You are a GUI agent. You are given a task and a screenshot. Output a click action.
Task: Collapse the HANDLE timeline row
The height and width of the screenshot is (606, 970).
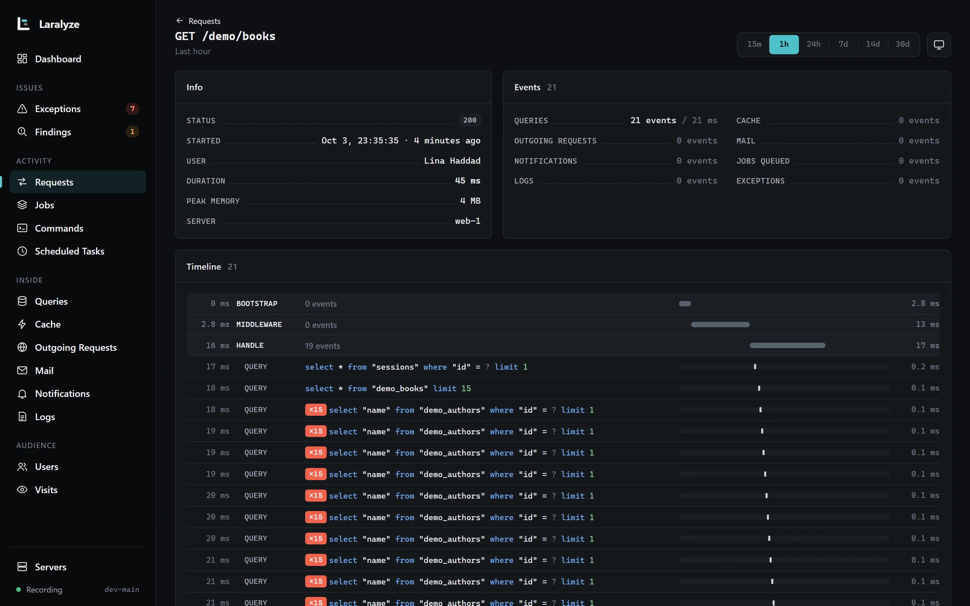[563, 345]
